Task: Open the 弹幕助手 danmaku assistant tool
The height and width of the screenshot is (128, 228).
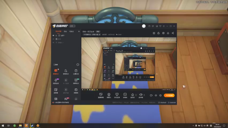Action: [x=56, y=72]
